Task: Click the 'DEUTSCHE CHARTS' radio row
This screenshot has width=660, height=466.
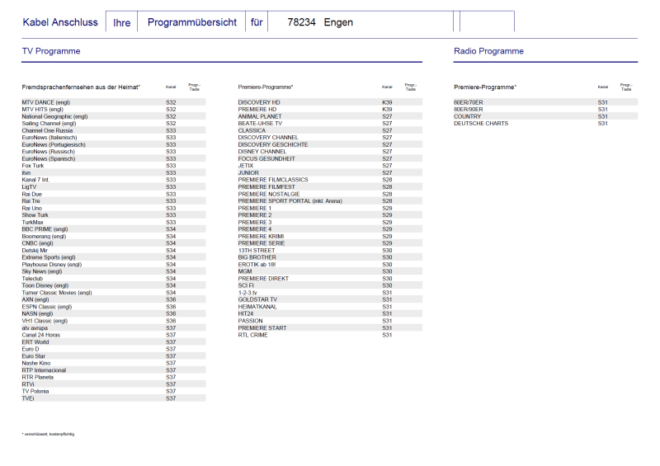Action: click(545, 124)
